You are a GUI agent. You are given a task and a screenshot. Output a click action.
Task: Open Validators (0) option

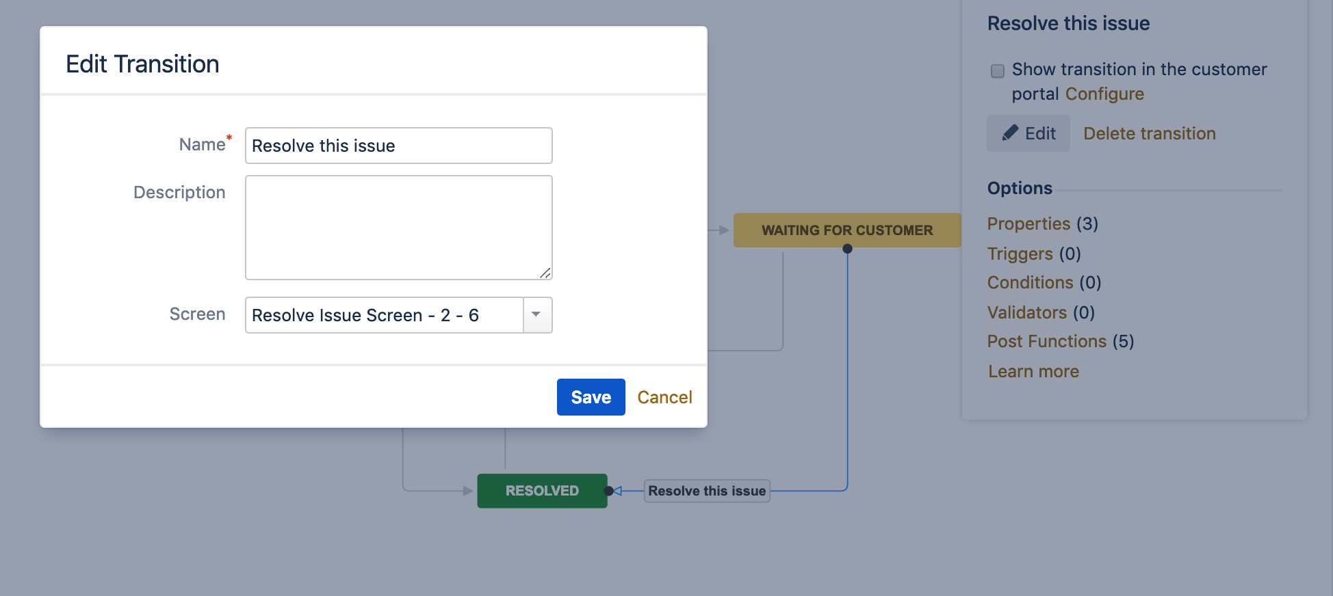(1041, 312)
